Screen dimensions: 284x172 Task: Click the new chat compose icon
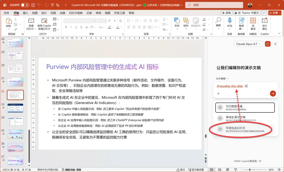coord(267,44)
